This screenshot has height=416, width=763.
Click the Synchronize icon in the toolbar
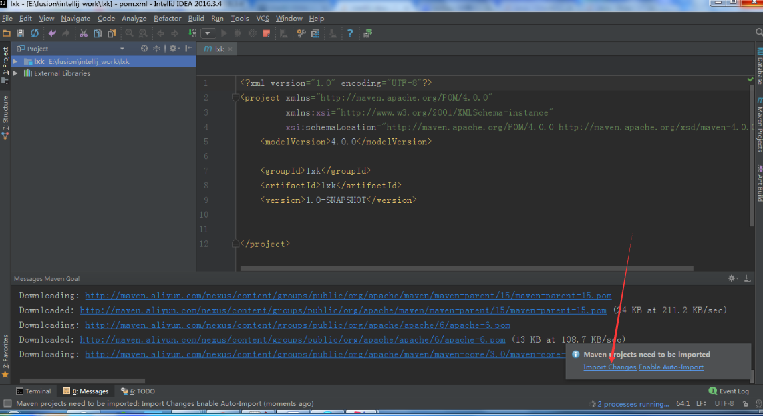pyautogui.click(x=34, y=33)
